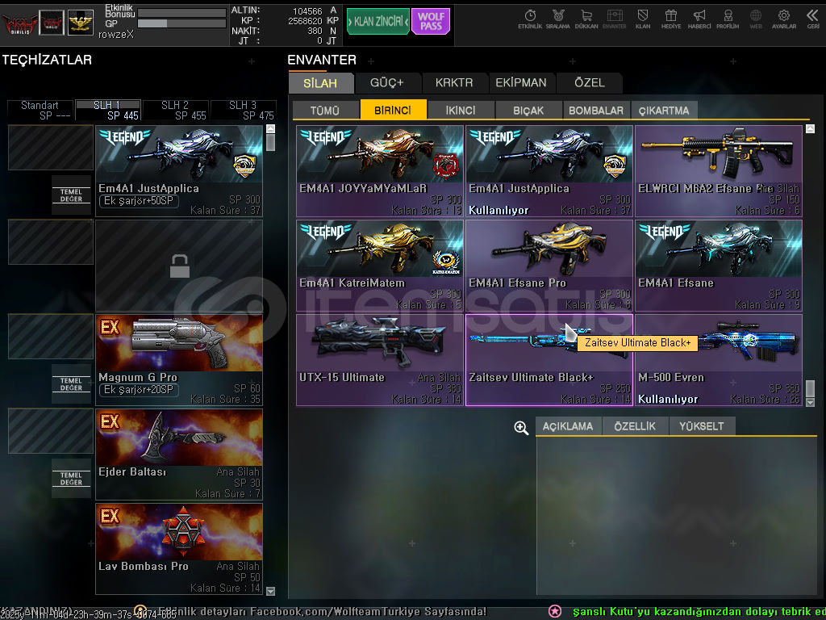The height and width of the screenshot is (620, 826).
Task: Click the first TEMEL DEĞER button beside Em4A1
Action: tap(71, 195)
